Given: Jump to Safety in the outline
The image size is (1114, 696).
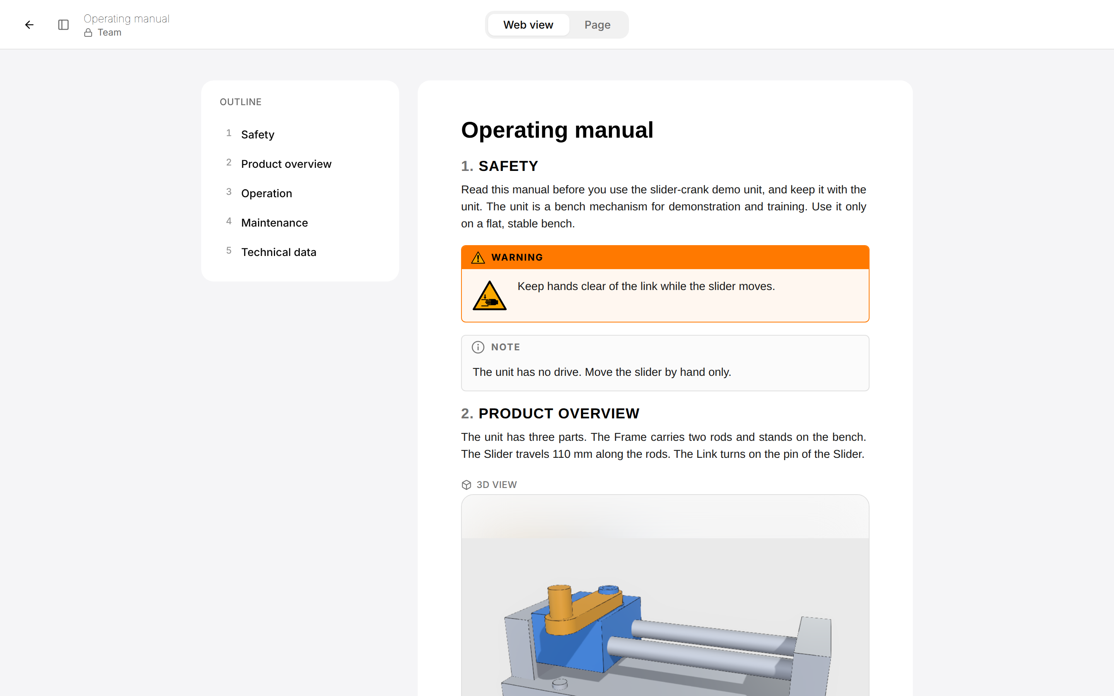Looking at the screenshot, I should coord(300,135).
